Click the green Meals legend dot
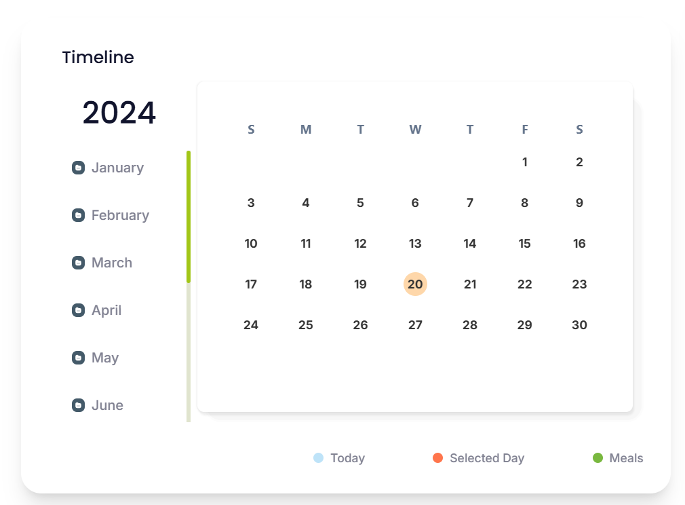Viewport: 685px width, 505px height. tap(598, 457)
